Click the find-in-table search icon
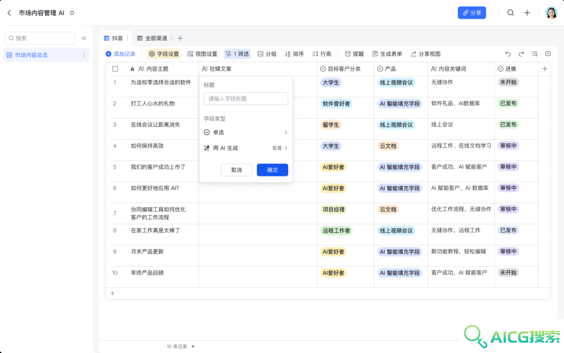Screen dimensions: 564x353 535,54
